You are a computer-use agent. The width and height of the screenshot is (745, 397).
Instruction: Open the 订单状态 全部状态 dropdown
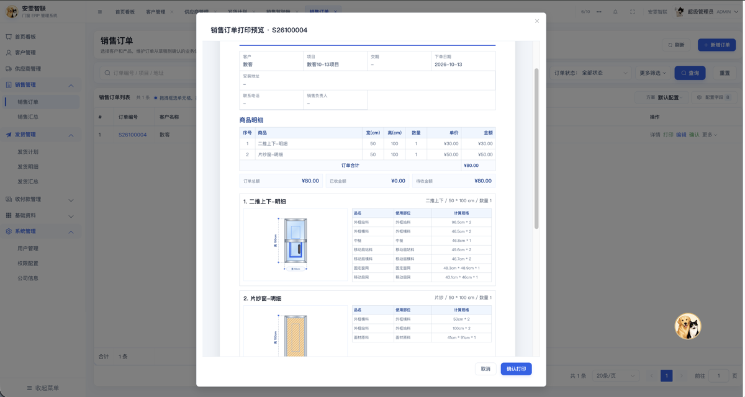(x=591, y=73)
